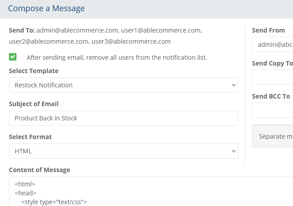Click the empty Send Copy To field
The height and width of the screenshot is (206, 293).
click(x=273, y=77)
